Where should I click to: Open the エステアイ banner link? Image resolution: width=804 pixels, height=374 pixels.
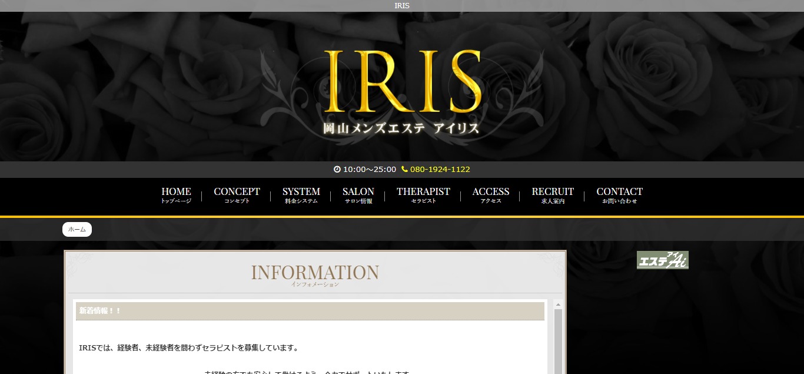(x=663, y=259)
